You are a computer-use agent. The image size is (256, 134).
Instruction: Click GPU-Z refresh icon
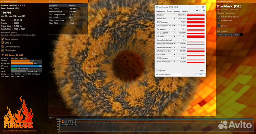[201, 11]
